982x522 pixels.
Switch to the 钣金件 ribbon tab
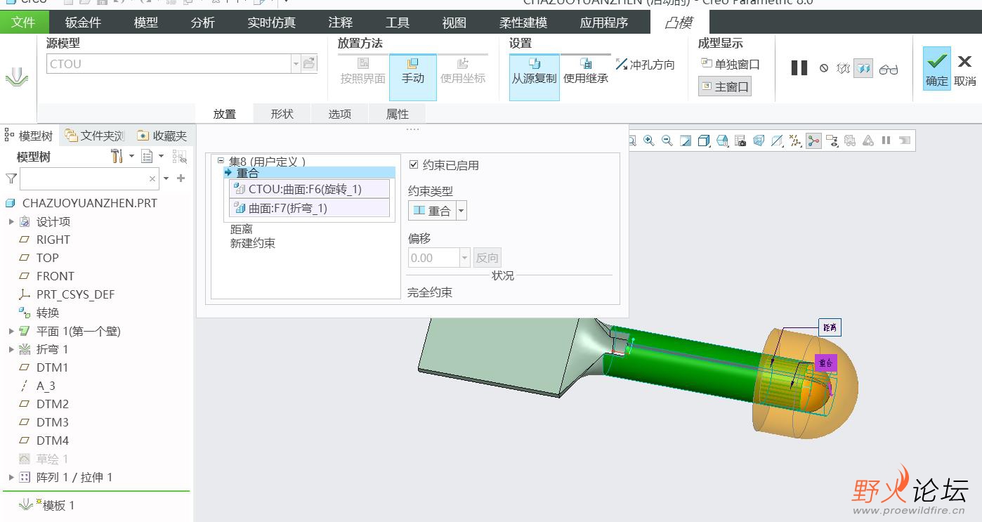click(83, 22)
